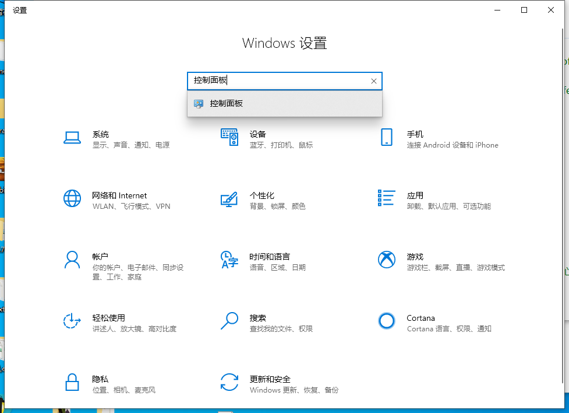This screenshot has width=569, height=413.
Task: Open Devices (设备) keyboard icon
Action: tap(229, 137)
